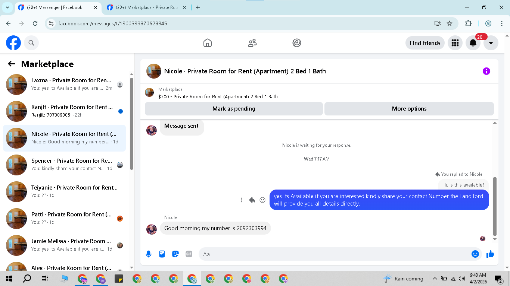Select the Nicole conversation in the list
Image resolution: width=510 pixels, height=286 pixels.
click(64, 138)
